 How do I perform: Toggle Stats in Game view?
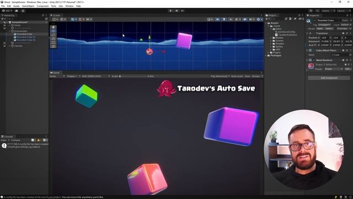coord(247,76)
